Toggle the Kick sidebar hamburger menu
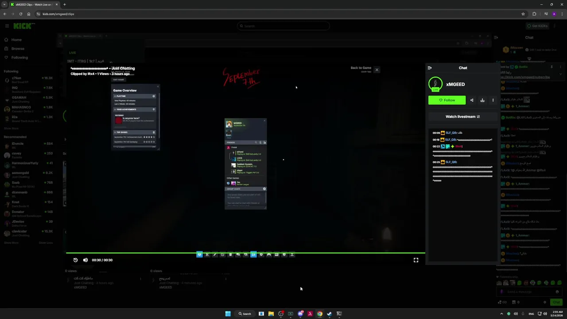This screenshot has height=319, width=567. (x=7, y=26)
